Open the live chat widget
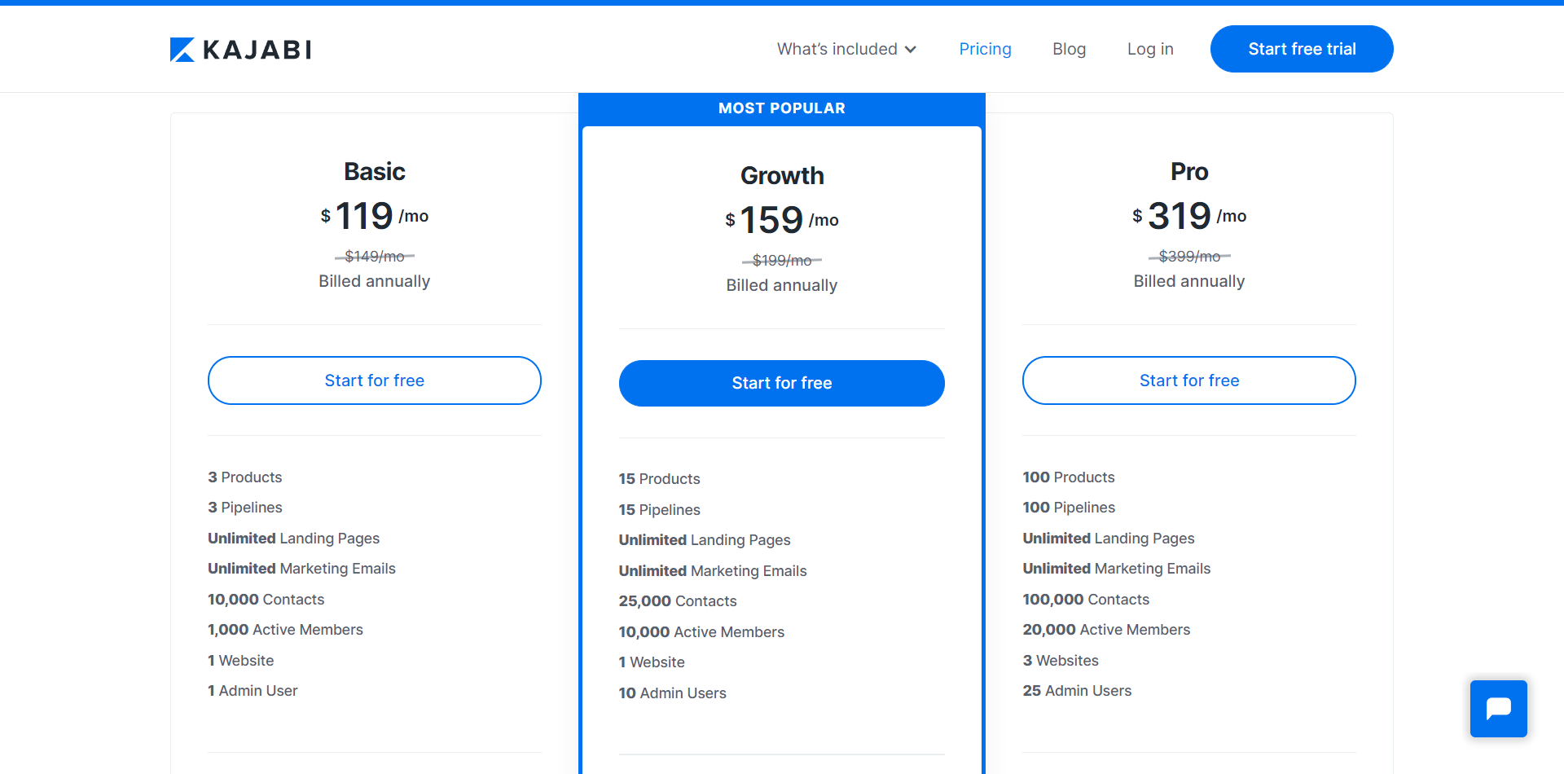Screen dimensions: 1564x774 pos(1498,709)
